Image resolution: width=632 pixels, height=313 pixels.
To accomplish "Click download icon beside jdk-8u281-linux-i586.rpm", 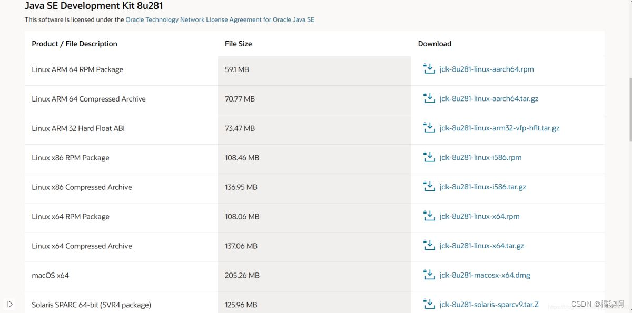I will pos(429,157).
